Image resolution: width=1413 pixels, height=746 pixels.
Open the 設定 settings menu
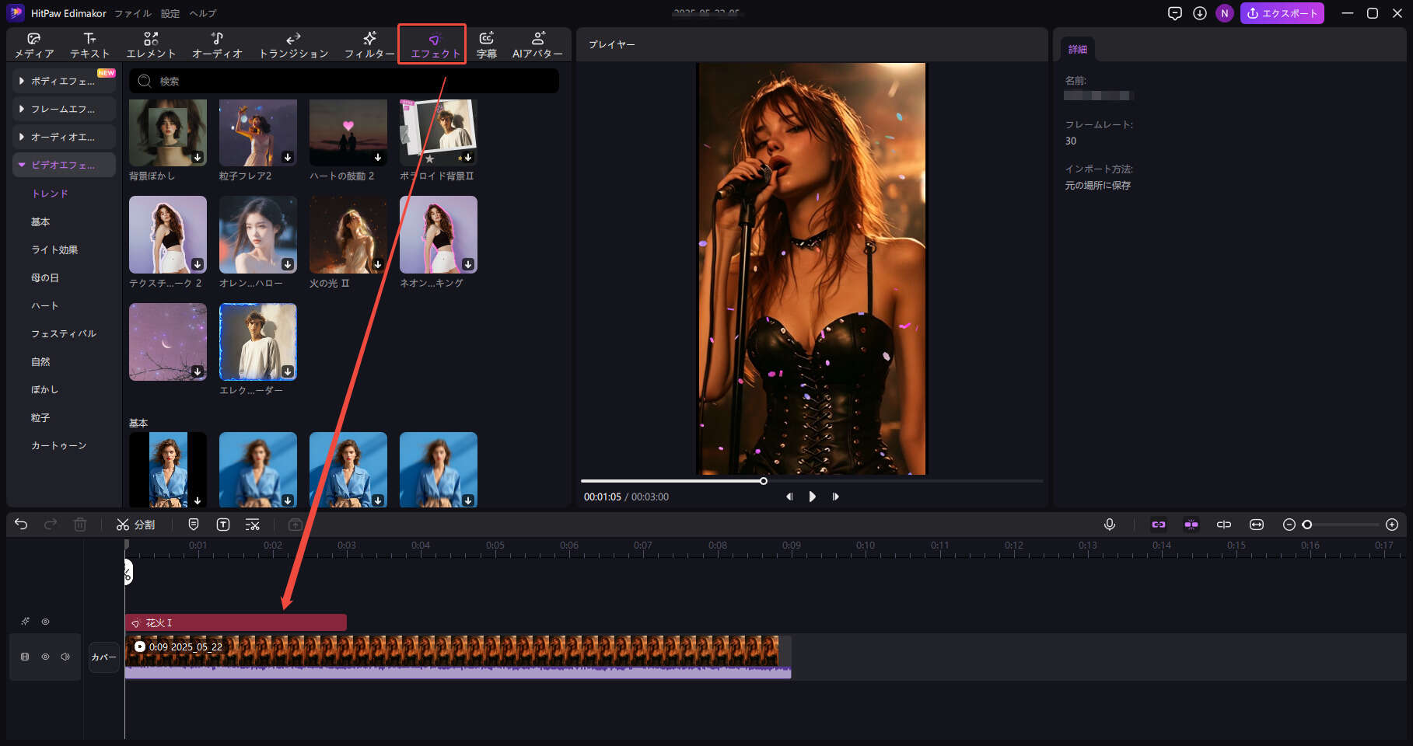[170, 13]
